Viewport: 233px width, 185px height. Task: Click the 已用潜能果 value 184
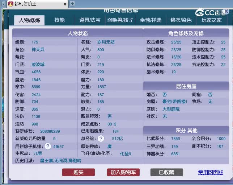(115, 131)
